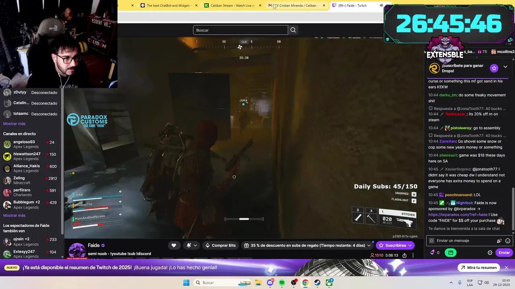Open Discord from taskbar
Screen dimensions: 515x289
[x=270, y=283]
